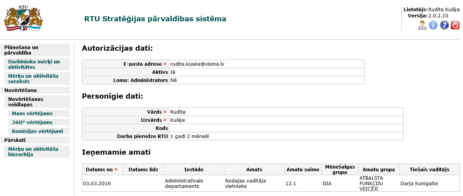Click the Autorizācijas dati heading
The image size is (463, 196).
tap(117, 48)
